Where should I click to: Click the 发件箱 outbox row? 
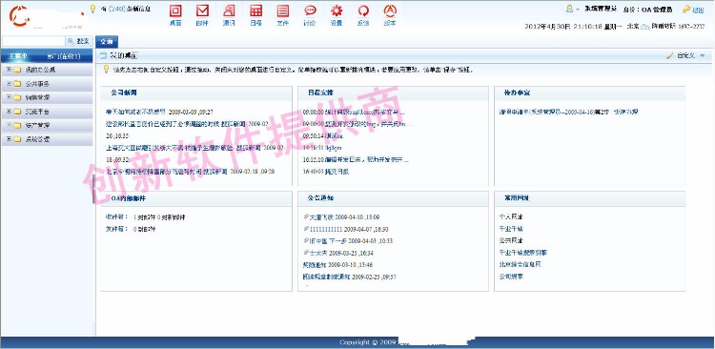(131, 229)
